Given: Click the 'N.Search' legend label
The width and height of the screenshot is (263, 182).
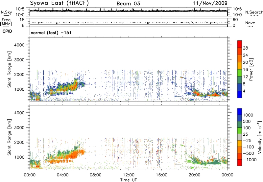Looking at the screenshot, I should tap(254, 12).
